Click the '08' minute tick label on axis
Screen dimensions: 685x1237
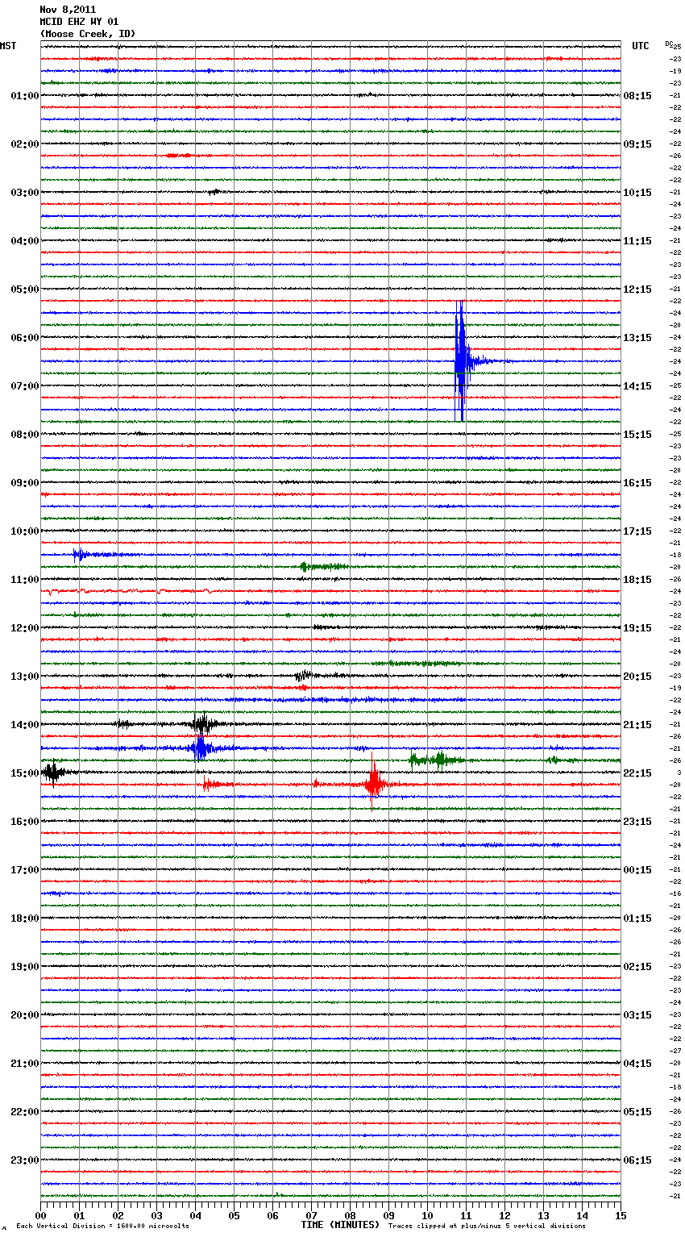(350, 1215)
